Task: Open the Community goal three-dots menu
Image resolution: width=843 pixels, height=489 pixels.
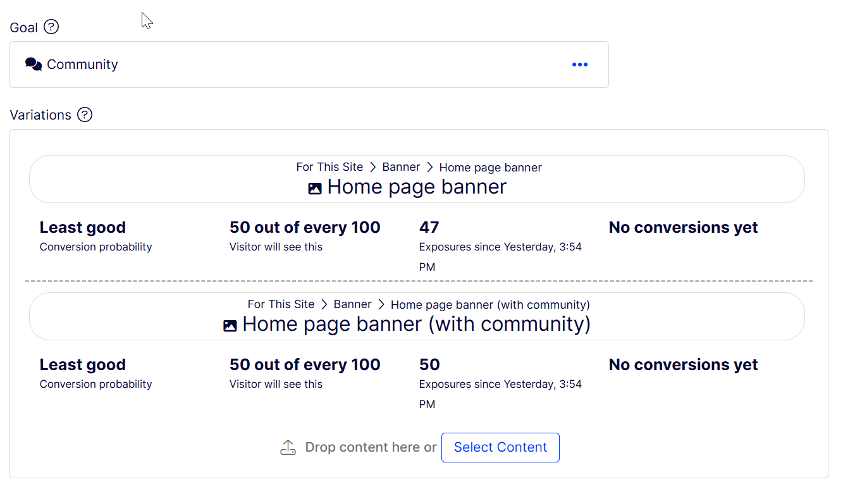Action: pyautogui.click(x=580, y=65)
